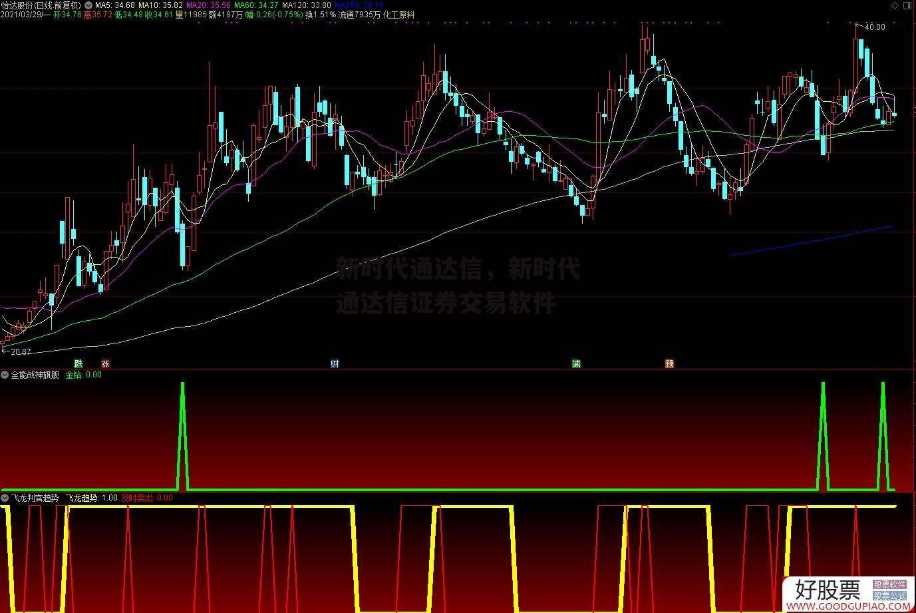Expand the dropdown next to 怡达股份(日线.前复权)
This screenshot has width=916, height=613.
pyautogui.click(x=88, y=5)
